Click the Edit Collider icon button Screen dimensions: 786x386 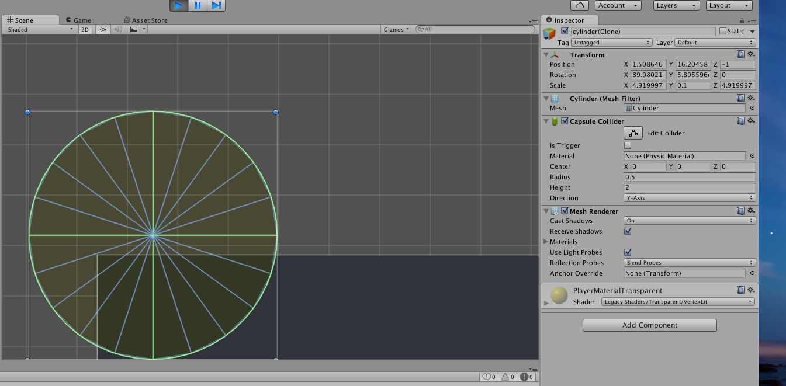633,133
